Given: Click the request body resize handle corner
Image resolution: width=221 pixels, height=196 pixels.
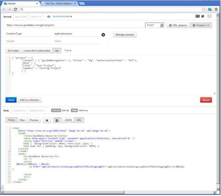Looking at the screenshot, I should click(214, 93).
